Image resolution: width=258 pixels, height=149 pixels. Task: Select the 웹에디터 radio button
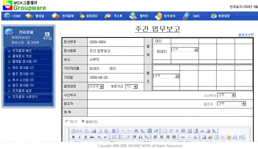click(83, 121)
